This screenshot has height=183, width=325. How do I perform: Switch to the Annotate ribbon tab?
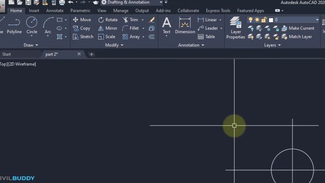(x=55, y=11)
